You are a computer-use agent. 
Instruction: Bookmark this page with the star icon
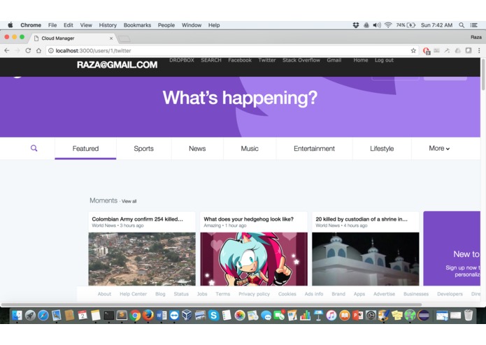pos(413,50)
